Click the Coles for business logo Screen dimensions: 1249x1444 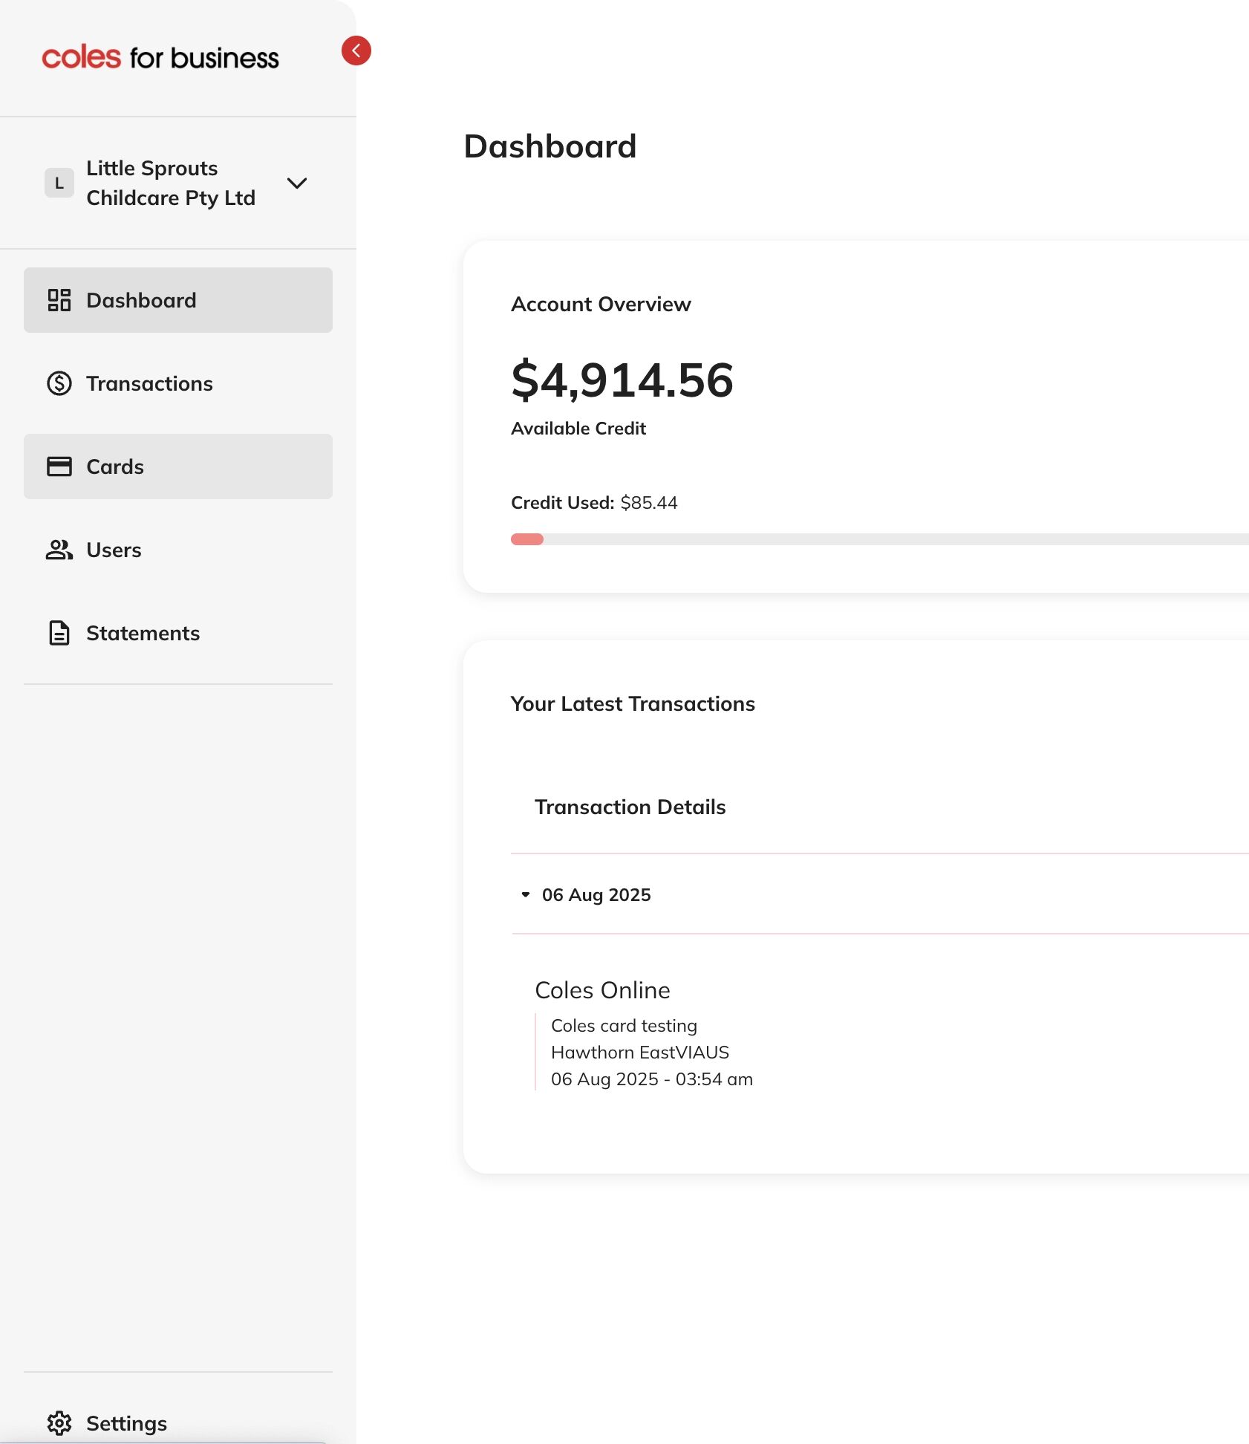pyautogui.click(x=160, y=57)
